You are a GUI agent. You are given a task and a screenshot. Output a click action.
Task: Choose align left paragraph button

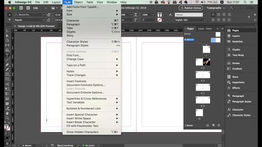coord(213,15)
